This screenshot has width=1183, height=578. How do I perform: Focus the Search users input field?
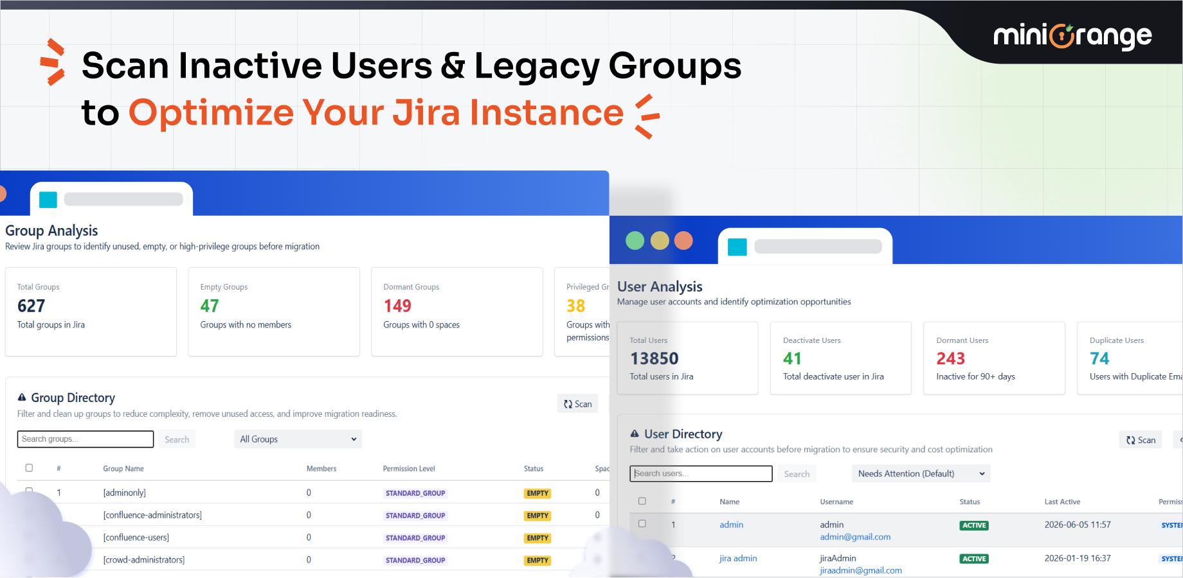click(701, 474)
